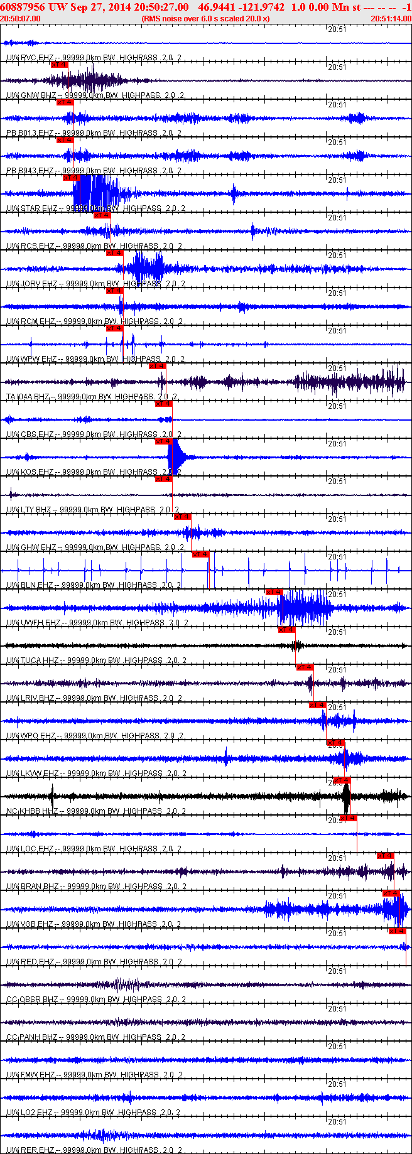This screenshot has width=412, height=1154.
Task: Select the red pick marker on the LTY trace
Action: (x=163, y=478)
